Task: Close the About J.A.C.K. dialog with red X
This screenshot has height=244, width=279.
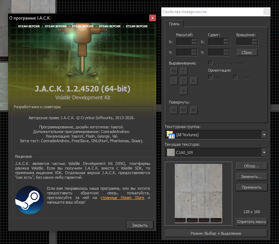Action: 152,18
